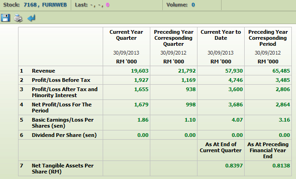The image size is (296, 179).
Task: Click the net profit value 1,679
Action: point(142,105)
